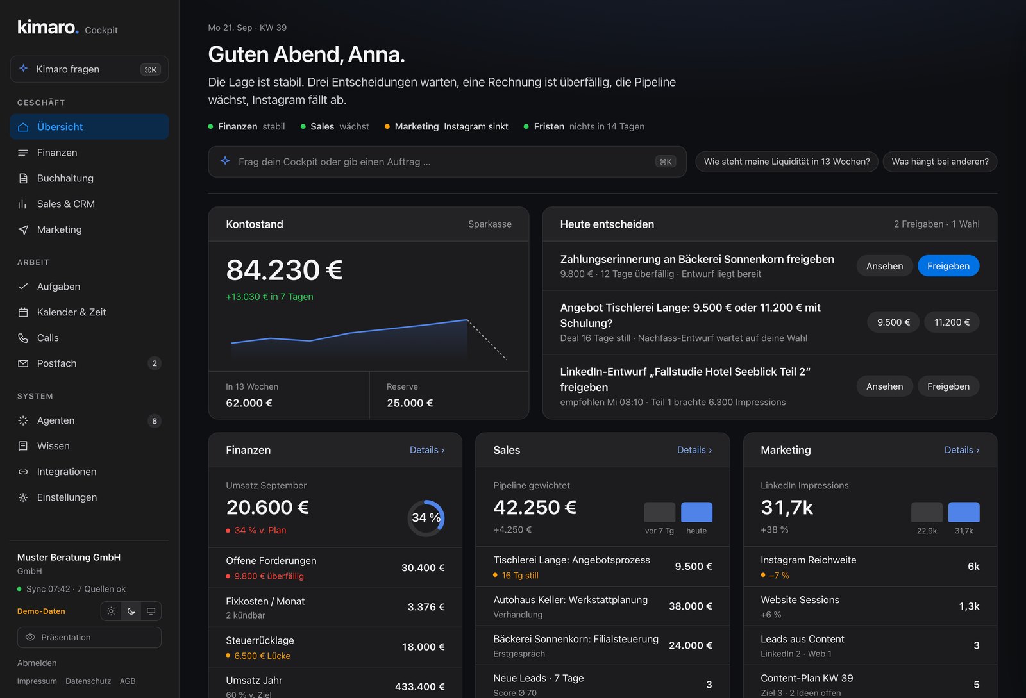Ansehen the LinkedIn-Entwurf Fallstudie

click(x=884, y=386)
